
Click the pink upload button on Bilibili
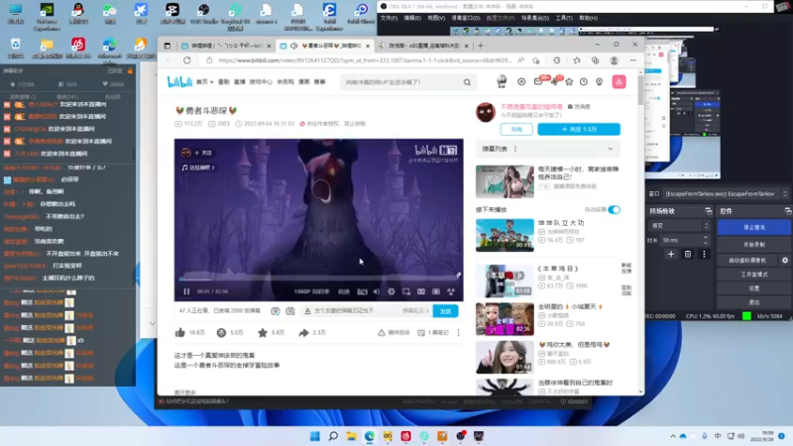click(x=619, y=81)
